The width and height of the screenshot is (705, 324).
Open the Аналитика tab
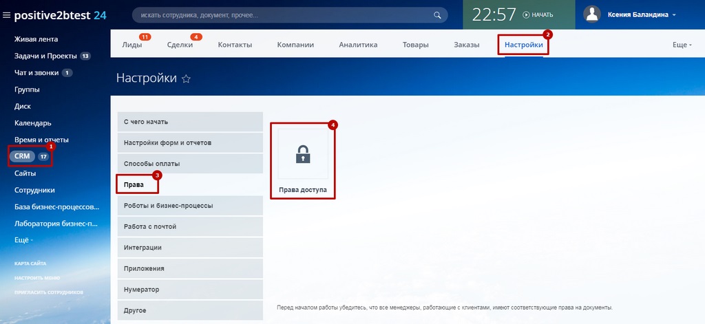(x=358, y=45)
